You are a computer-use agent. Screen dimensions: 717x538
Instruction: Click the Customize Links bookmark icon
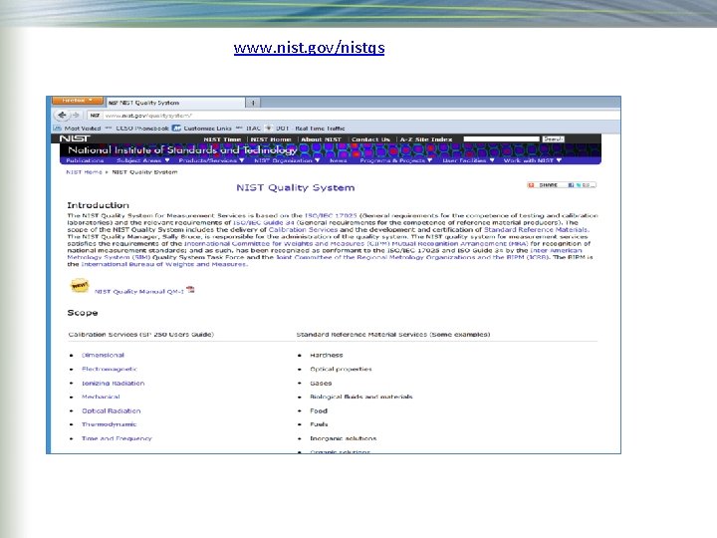click(176, 129)
